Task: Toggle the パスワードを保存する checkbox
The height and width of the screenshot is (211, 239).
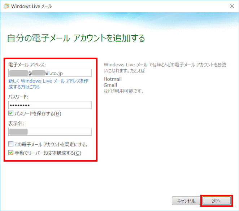Action: 11,113
